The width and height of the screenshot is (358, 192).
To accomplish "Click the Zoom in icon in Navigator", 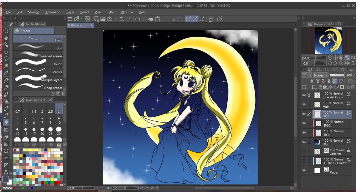I will (x=336, y=58).
